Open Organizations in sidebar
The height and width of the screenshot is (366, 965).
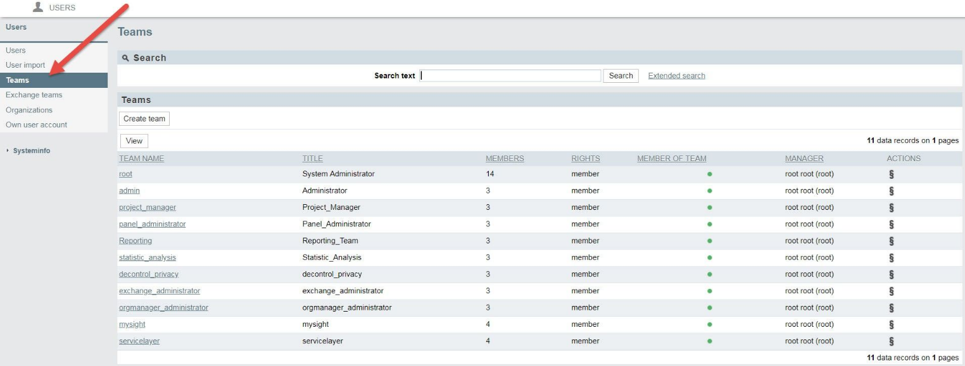tap(29, 110)
